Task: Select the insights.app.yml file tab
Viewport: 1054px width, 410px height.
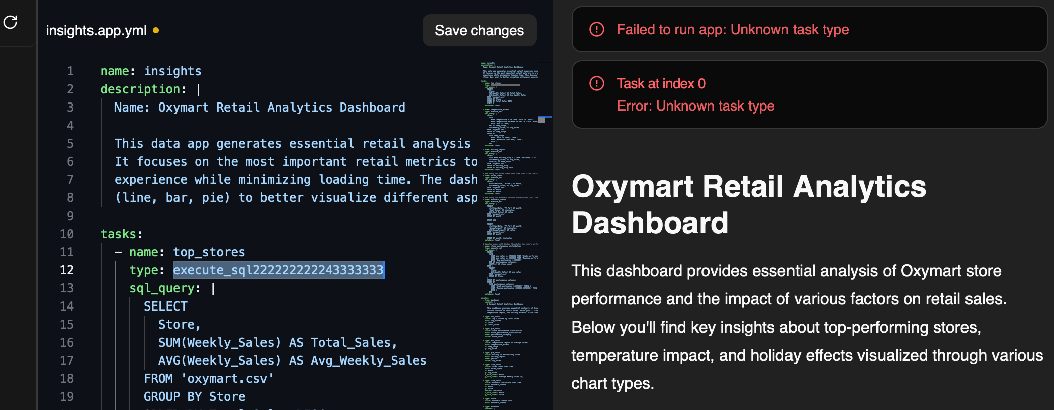Action: (x=96, y=31)
